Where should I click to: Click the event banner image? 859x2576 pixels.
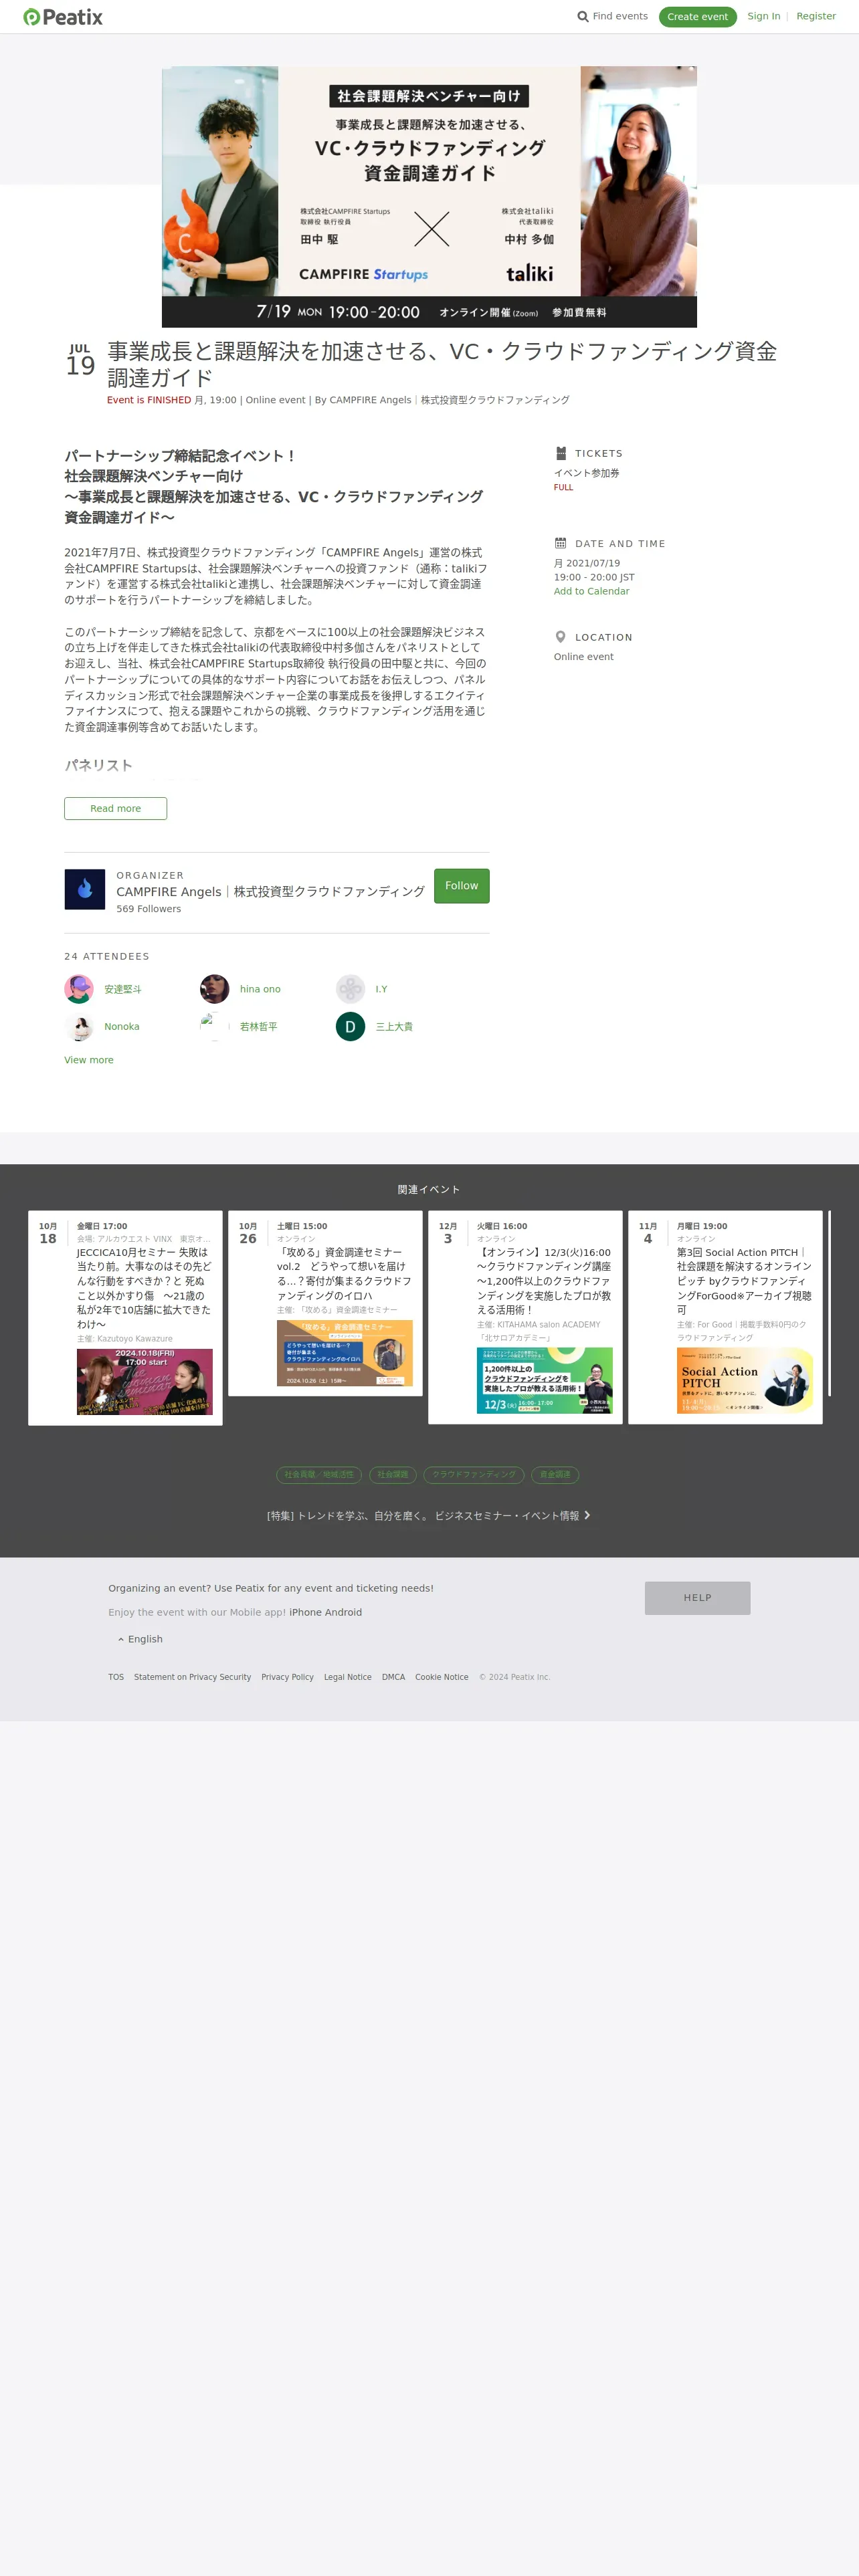(429, 197)
